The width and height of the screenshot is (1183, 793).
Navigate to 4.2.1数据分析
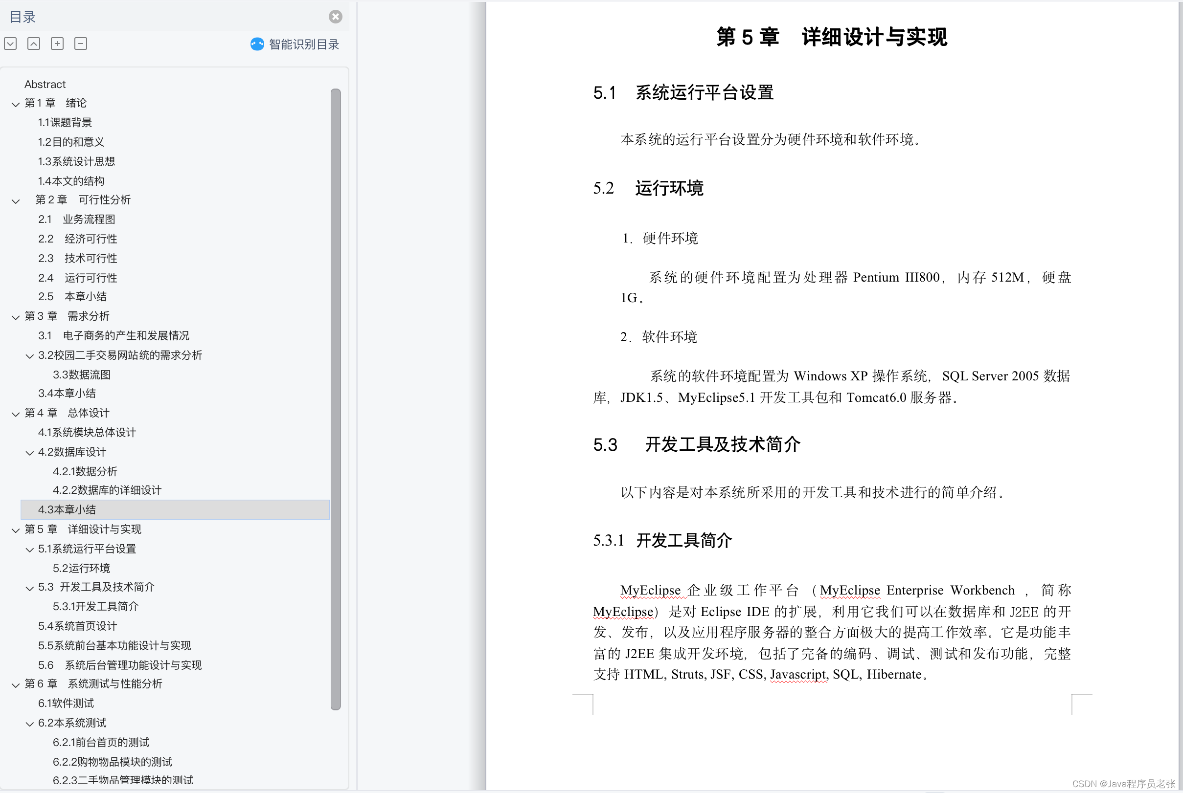85,471
